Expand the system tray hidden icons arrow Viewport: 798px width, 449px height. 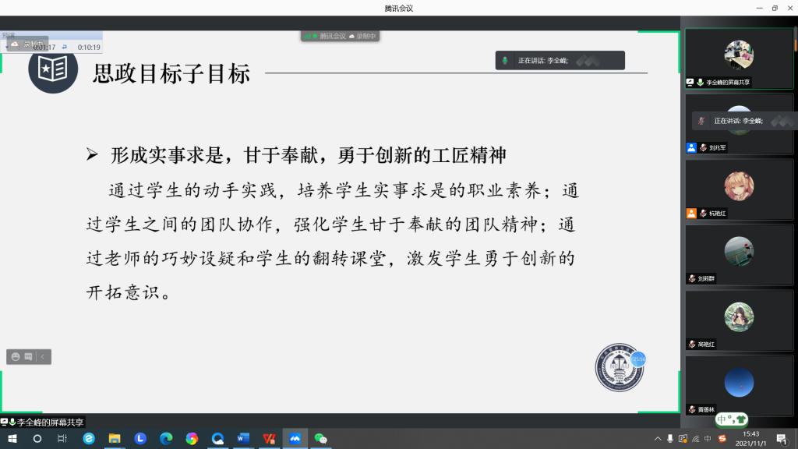coord(658,439)
